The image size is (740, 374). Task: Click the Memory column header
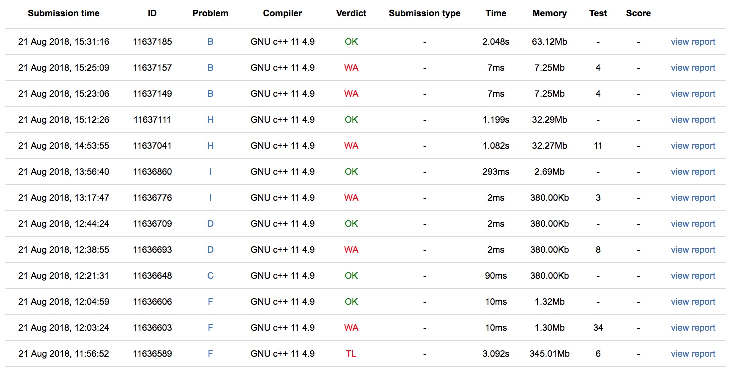point(549,13)
